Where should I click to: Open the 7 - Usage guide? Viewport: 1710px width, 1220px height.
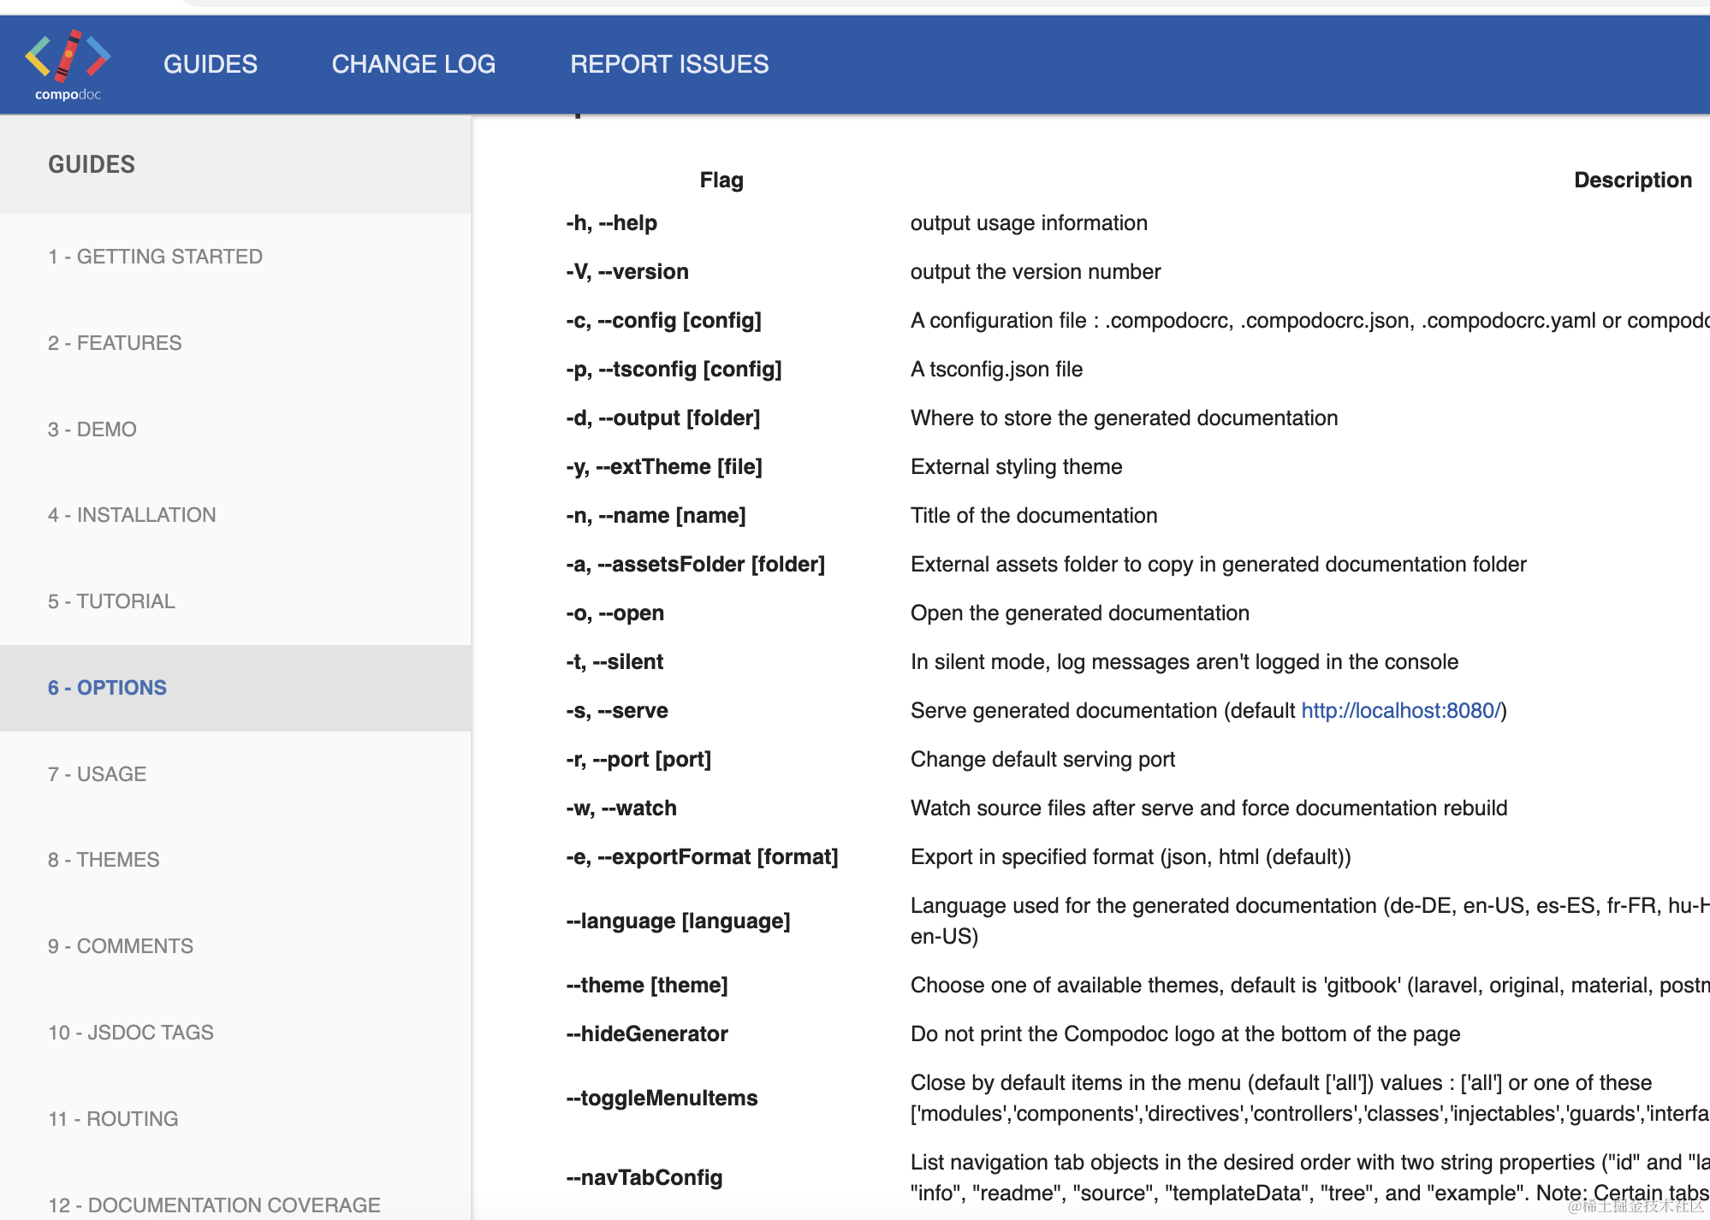click(x=97, y=774)
